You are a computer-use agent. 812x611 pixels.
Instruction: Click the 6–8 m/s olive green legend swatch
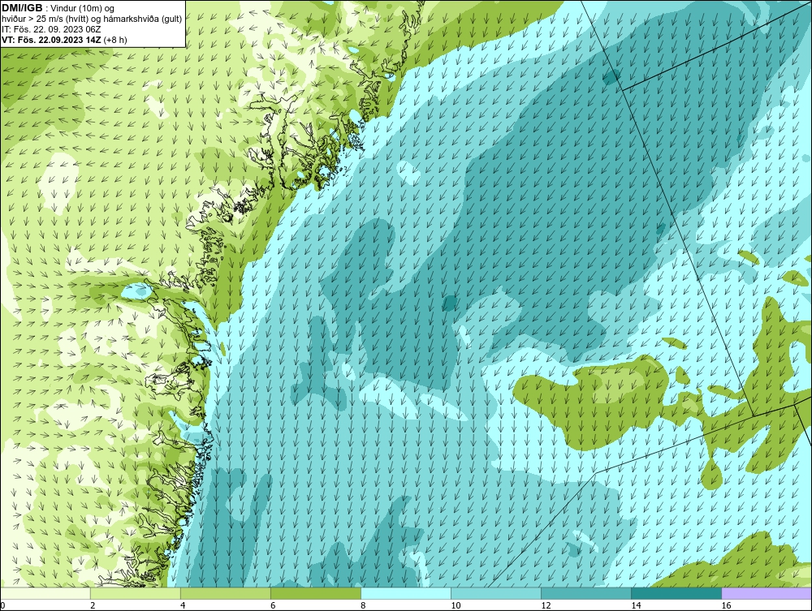(x=315, y=593)
